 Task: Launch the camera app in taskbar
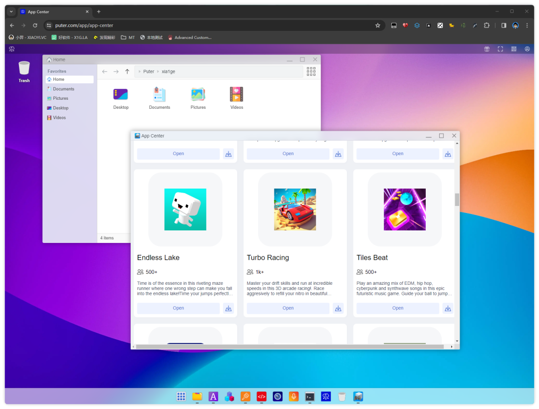point(278,397)
